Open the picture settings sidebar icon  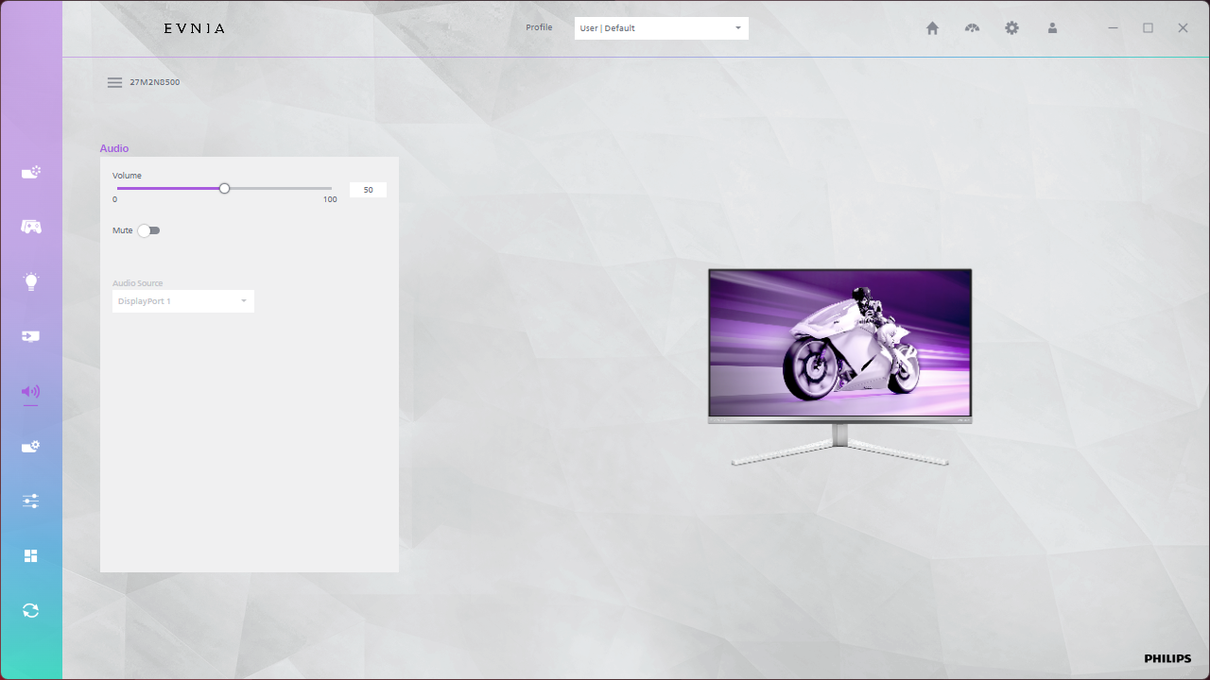point(31,173)
